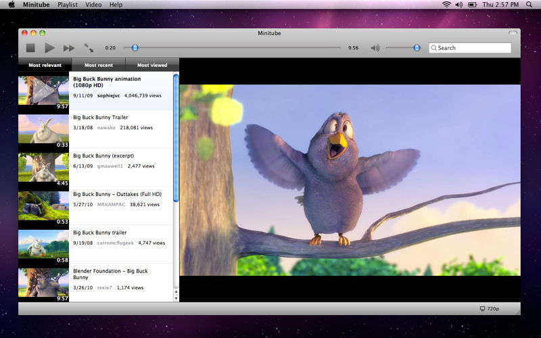Click date '5/27/10' in Outtakes row
The width and height of the screenshot is (541, 338).
pos(83,205)
